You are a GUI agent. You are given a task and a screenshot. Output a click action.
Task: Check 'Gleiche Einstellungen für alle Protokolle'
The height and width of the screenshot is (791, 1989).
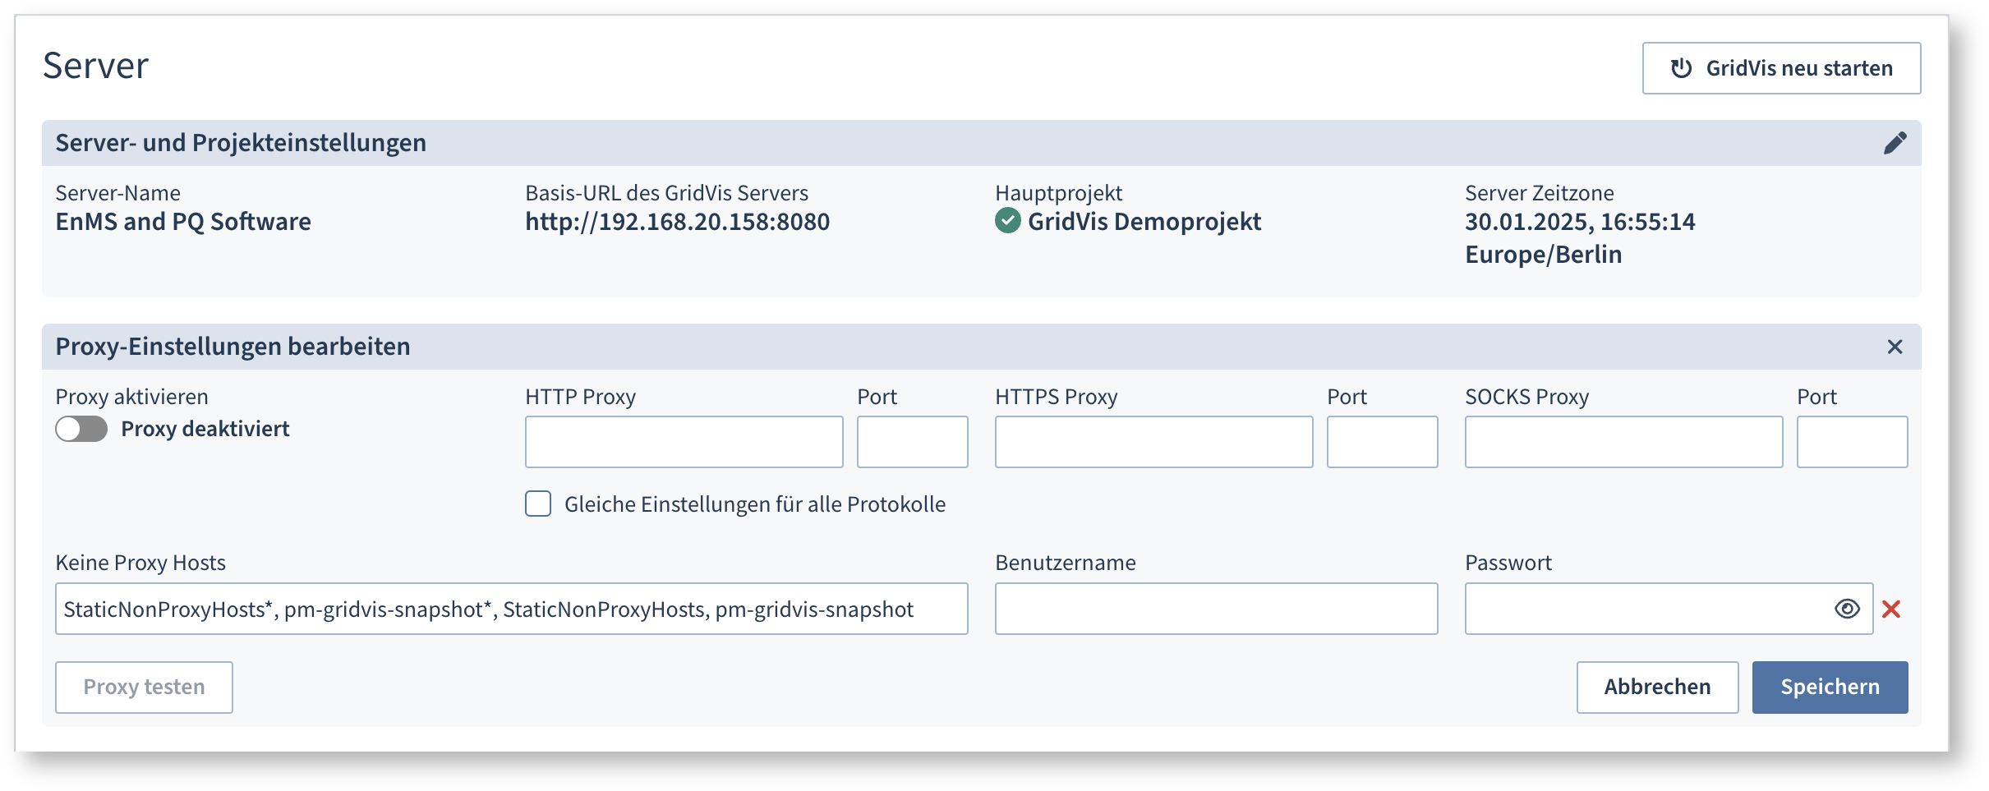pos(538,504)
